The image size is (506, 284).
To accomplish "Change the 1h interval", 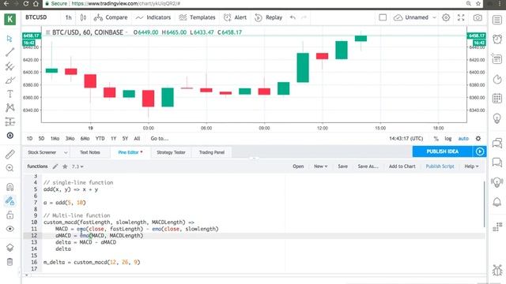I will (69, 17).
